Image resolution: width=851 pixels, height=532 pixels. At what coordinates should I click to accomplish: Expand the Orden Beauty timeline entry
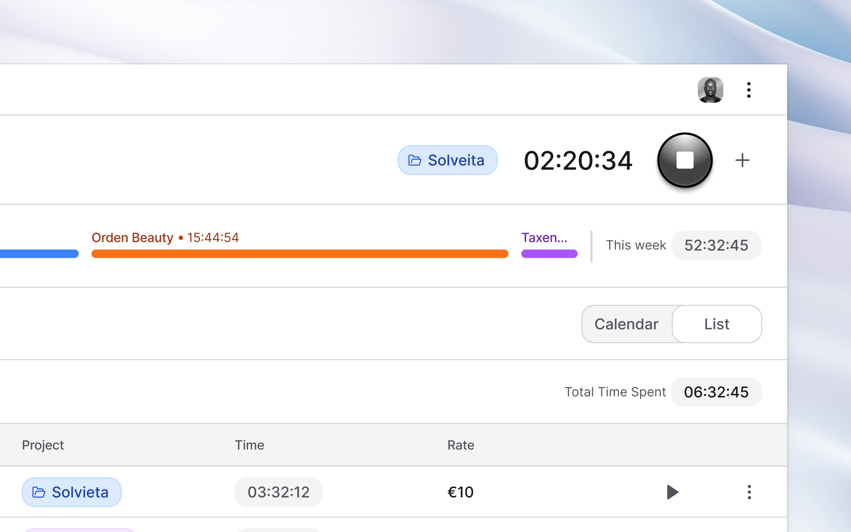tap(165, 238)
